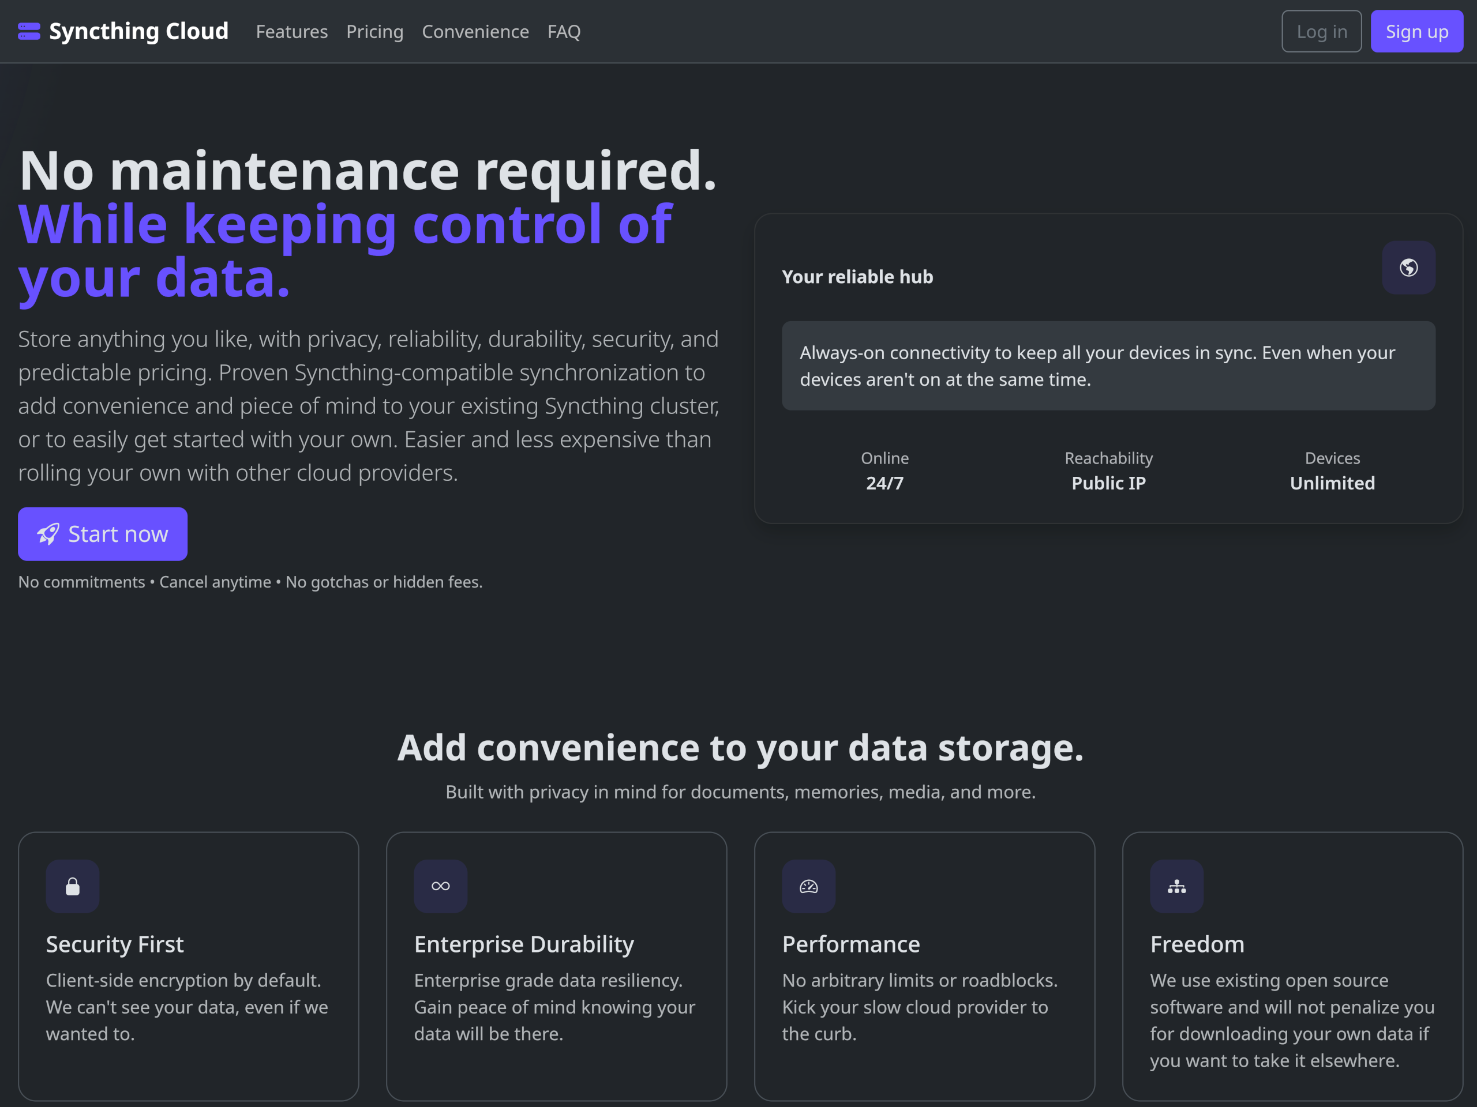Open the Features nav link
Screen dimensions: 1477x1107
pyautogui.click(x=292, y=31)
